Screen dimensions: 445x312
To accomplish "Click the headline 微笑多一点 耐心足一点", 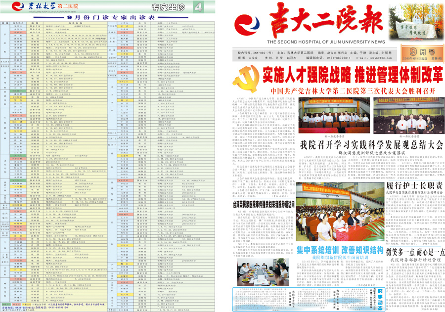I will pos(415,252).
